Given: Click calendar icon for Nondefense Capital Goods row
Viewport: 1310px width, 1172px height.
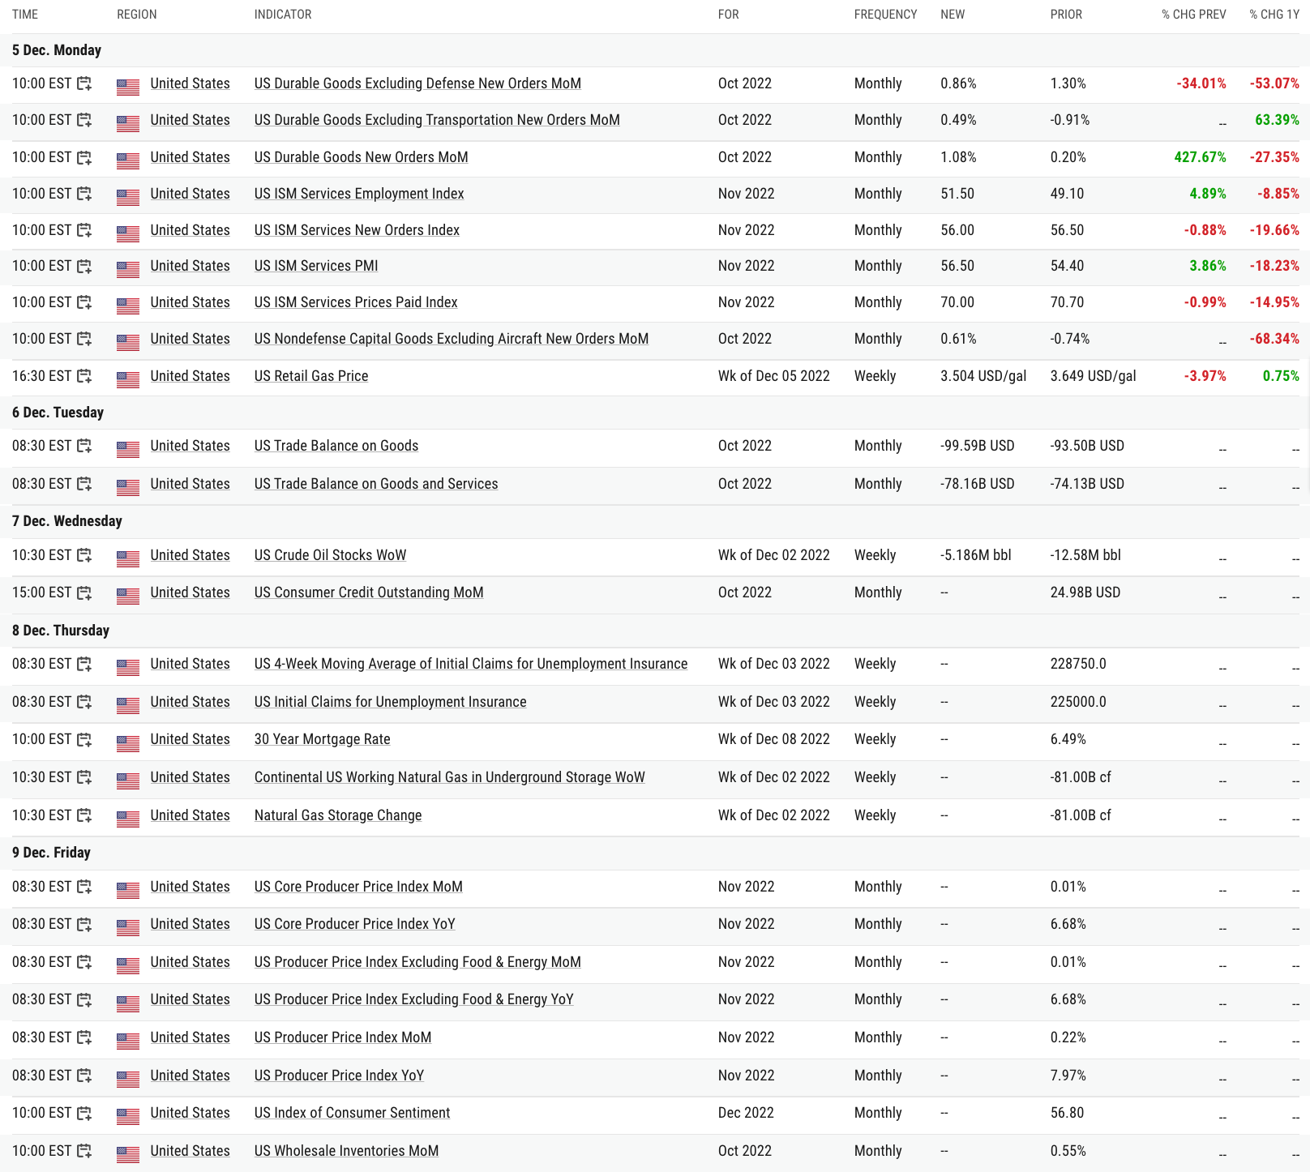Looking at the screenshot, I should [84, 339].
